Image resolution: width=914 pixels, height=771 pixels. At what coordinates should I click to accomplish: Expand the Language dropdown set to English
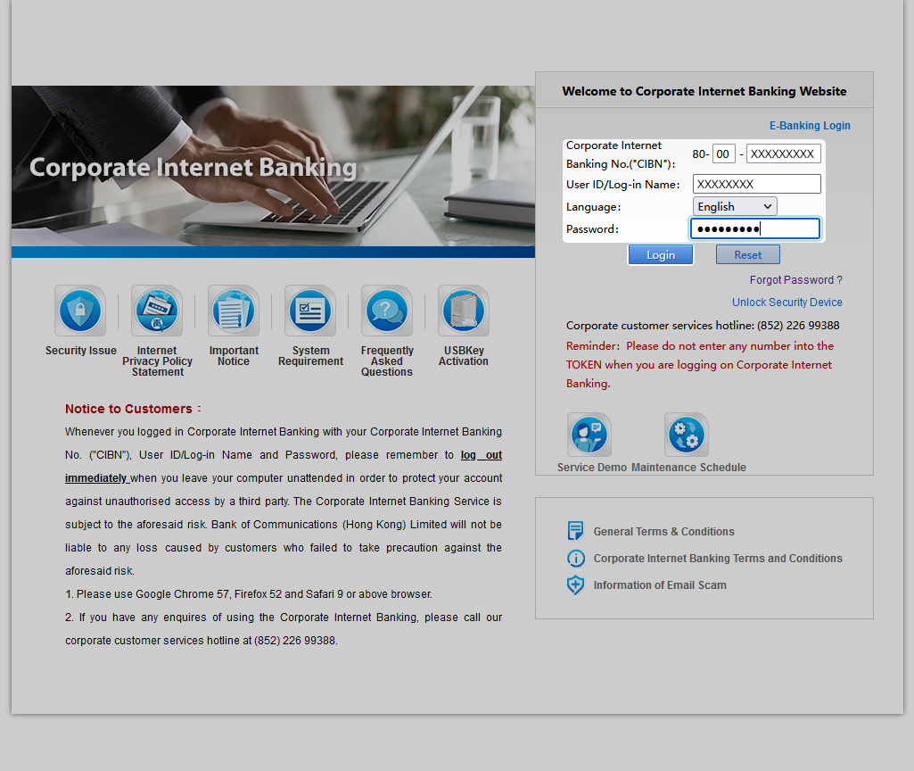[735, 206]
